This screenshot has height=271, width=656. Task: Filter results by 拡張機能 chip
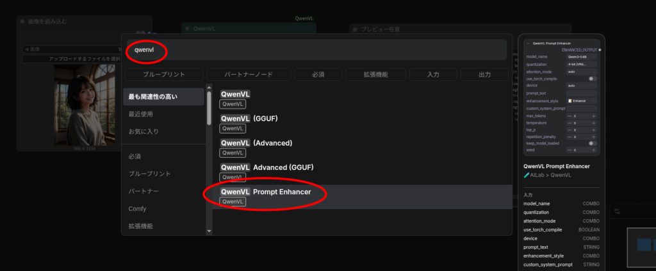pyautogui.click(x=375, y=75)
